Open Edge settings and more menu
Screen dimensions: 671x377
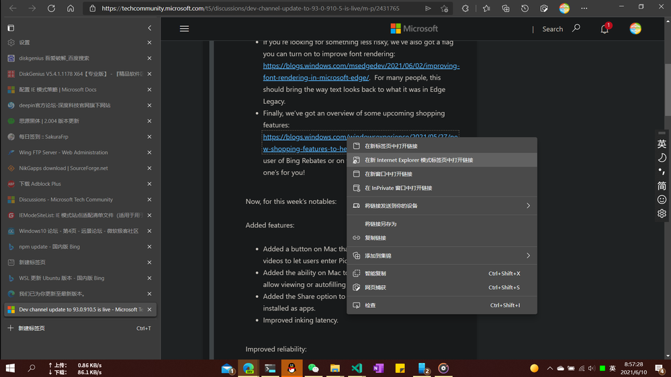coord(584,8)
